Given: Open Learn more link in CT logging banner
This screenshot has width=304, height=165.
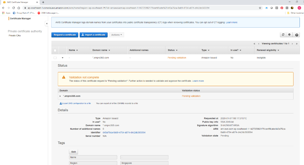Looking at the screenshot, I should click(x=232, y=22).
